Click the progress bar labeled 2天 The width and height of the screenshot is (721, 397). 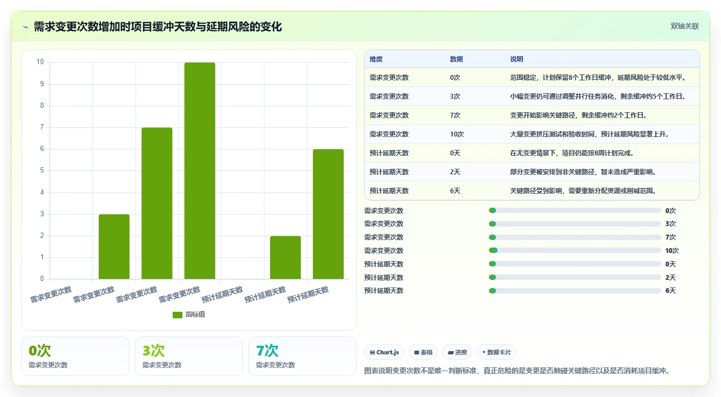(575, 278)
